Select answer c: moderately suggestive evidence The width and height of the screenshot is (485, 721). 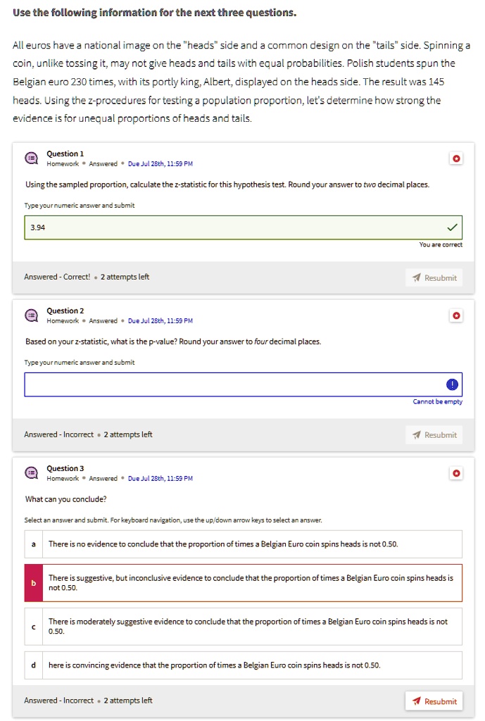243,626
